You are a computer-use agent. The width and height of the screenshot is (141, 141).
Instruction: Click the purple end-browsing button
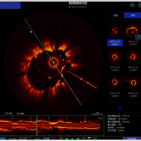coord(132,139)
